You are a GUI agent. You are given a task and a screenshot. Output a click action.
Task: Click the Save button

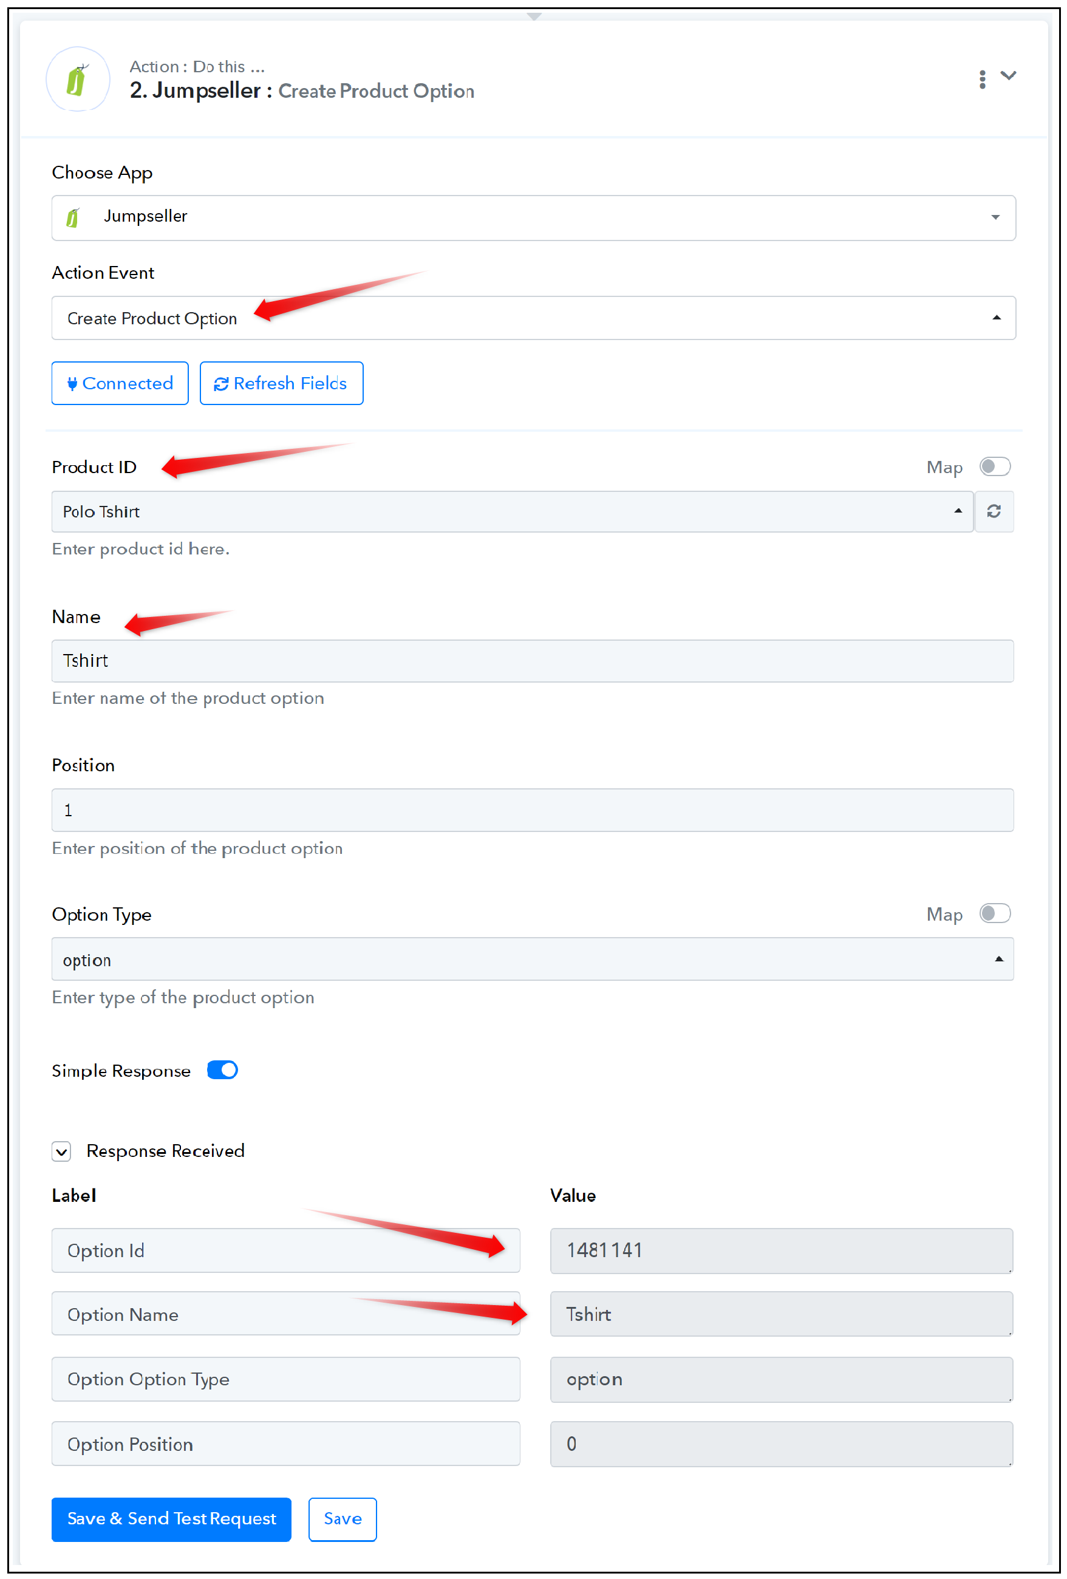[343, 1519]
